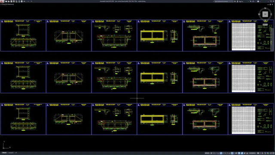Click the New drawing icon in Quick Access toolbar
This screenshot has width=275, height=155.
6,1
